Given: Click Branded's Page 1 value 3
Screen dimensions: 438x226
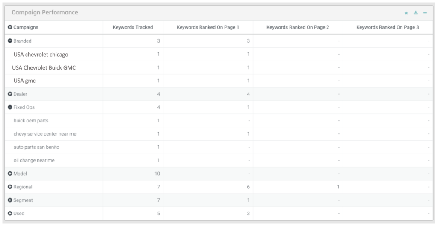Looking at the screenshot, I should (249, 41).
